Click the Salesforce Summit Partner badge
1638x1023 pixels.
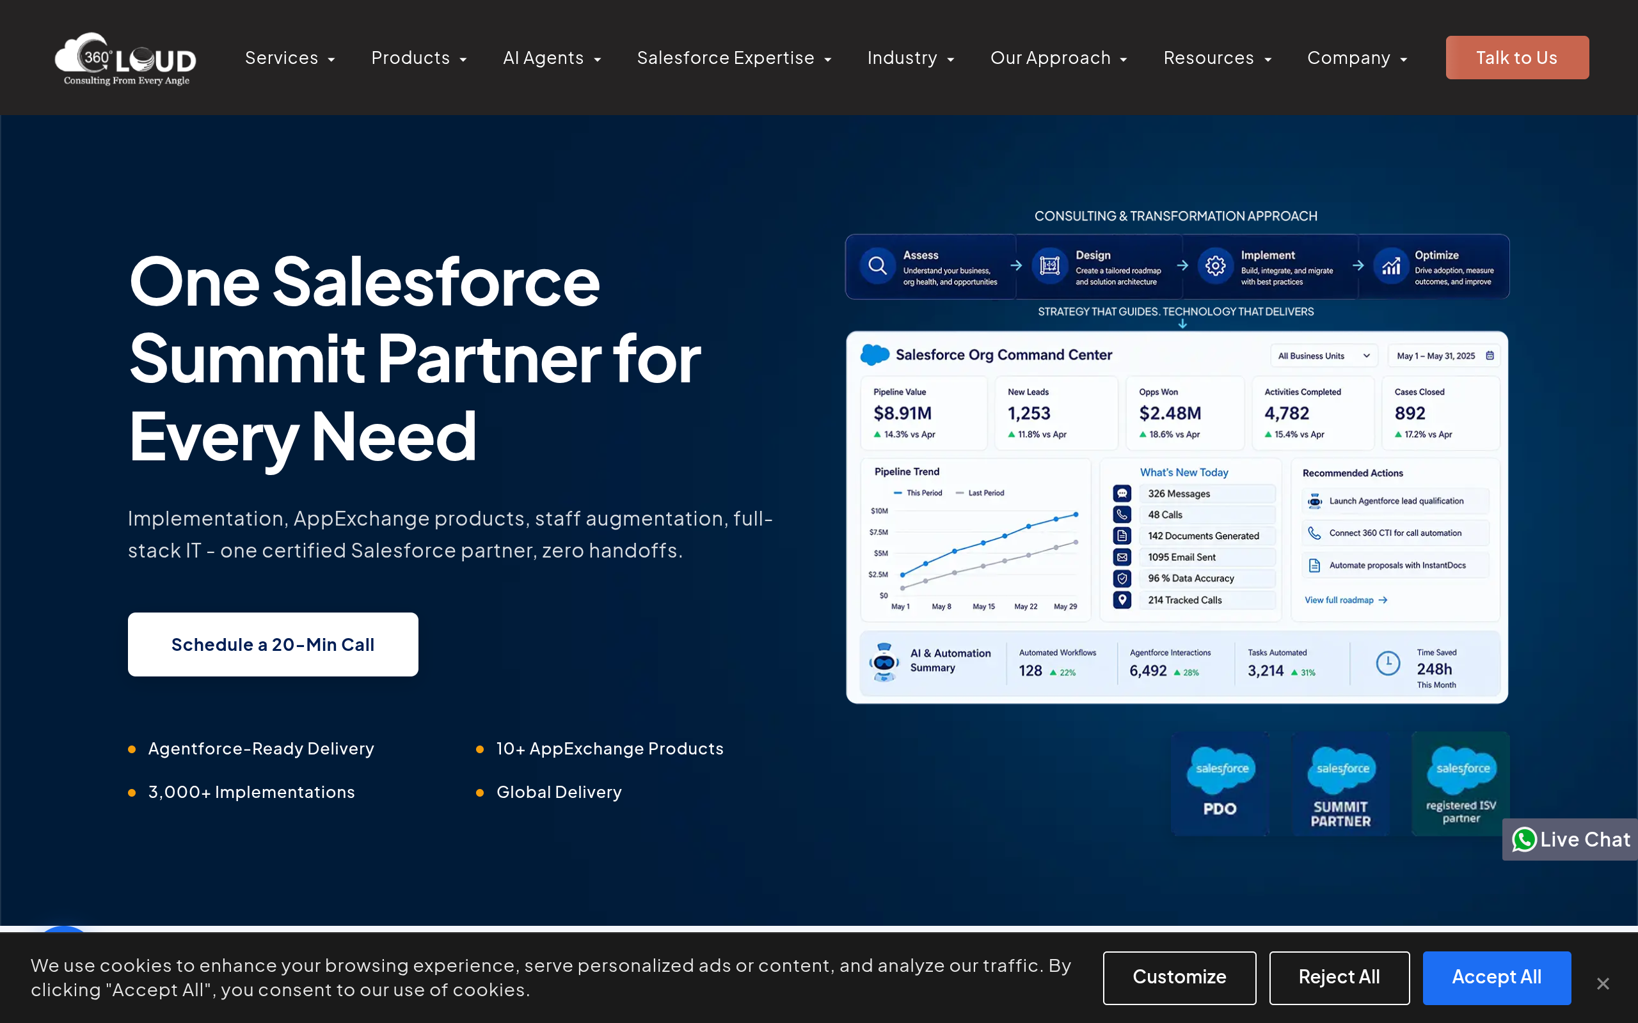pyautogui.click(x=1341, y=783)
